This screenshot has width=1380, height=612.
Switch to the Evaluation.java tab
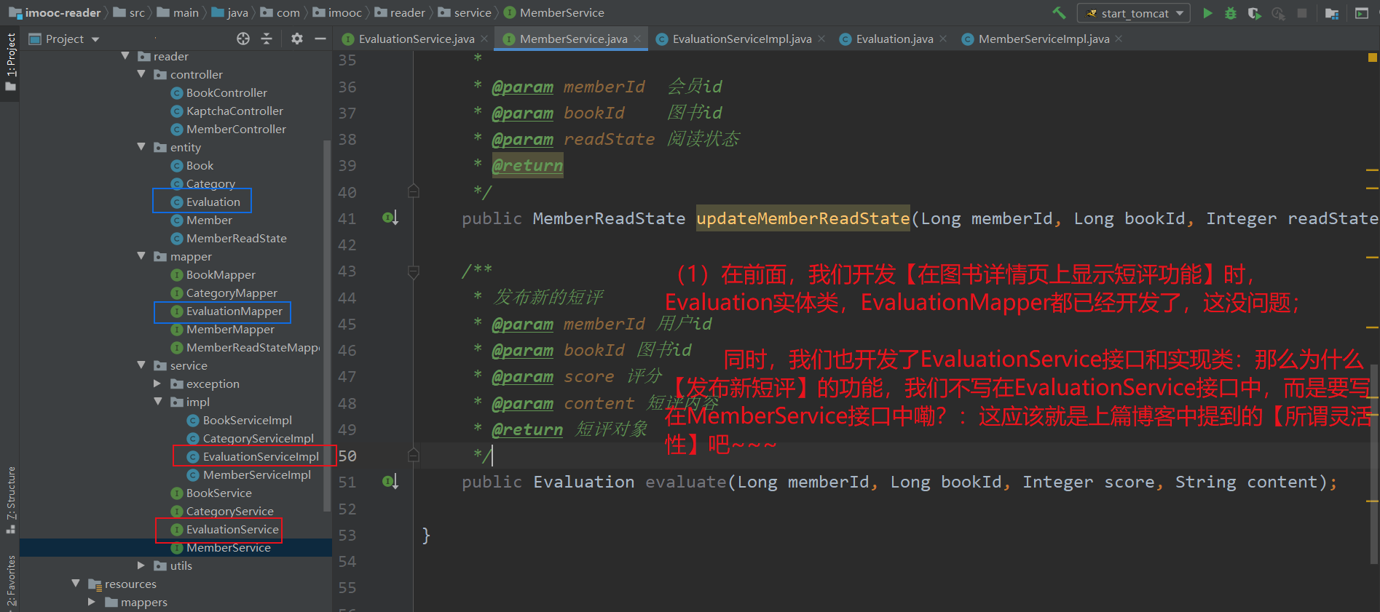(x=894, y=39)
